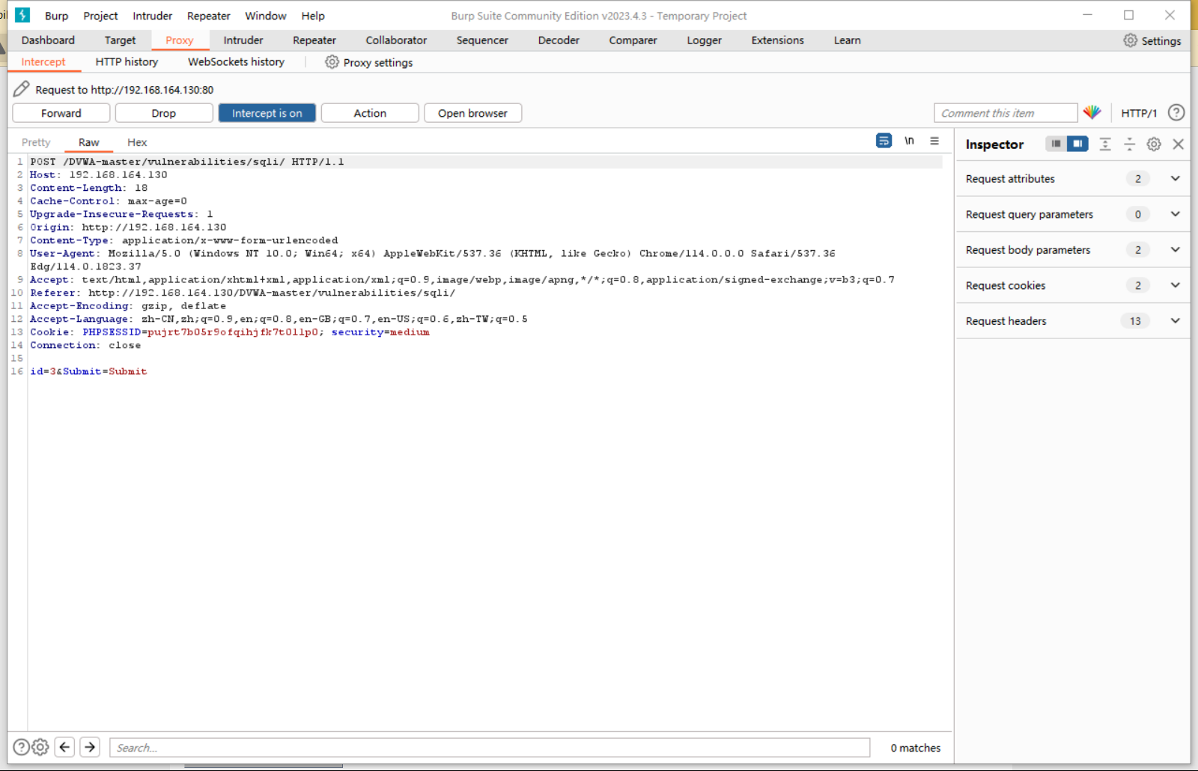Toggle the Intercept is on button
Viewport: 1198px width, 771px height.
point(267,113)
